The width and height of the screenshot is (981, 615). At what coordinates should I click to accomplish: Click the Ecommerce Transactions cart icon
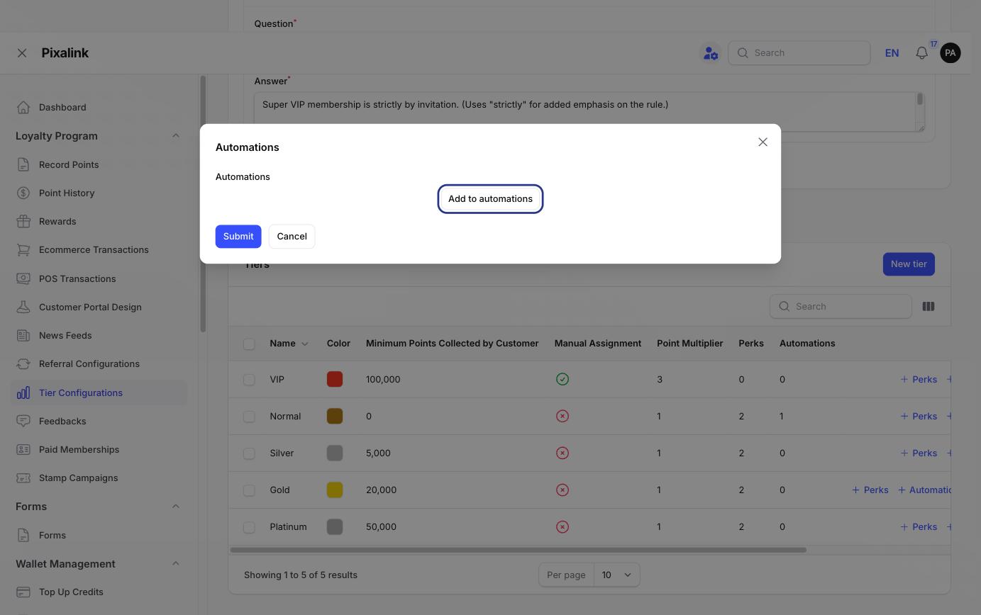click(x=23, y=250)
